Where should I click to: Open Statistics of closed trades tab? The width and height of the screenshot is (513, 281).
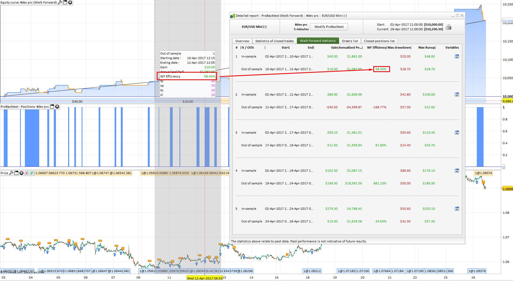[x=274, y=41]
